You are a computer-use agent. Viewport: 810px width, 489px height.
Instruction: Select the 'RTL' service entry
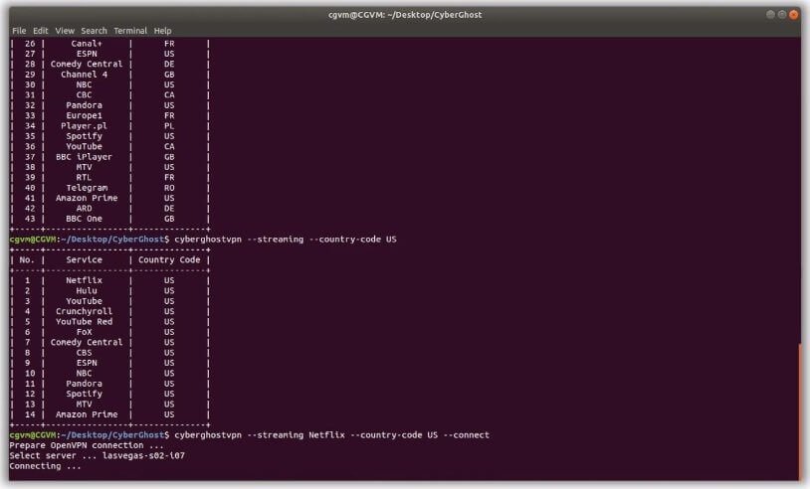(84, 178)
